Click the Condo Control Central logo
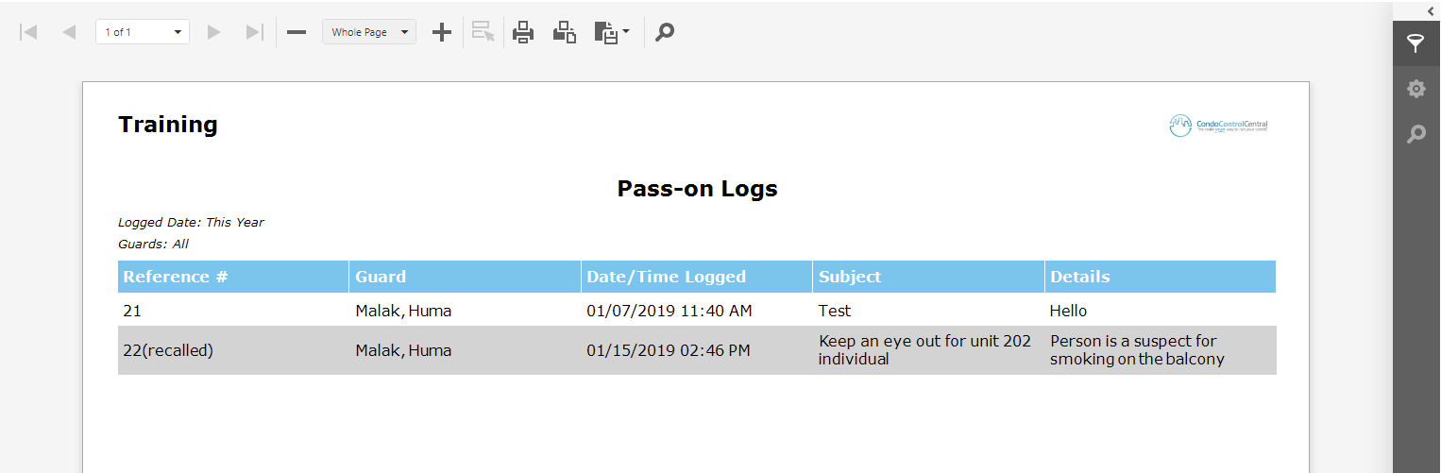 click(1218, 126)
